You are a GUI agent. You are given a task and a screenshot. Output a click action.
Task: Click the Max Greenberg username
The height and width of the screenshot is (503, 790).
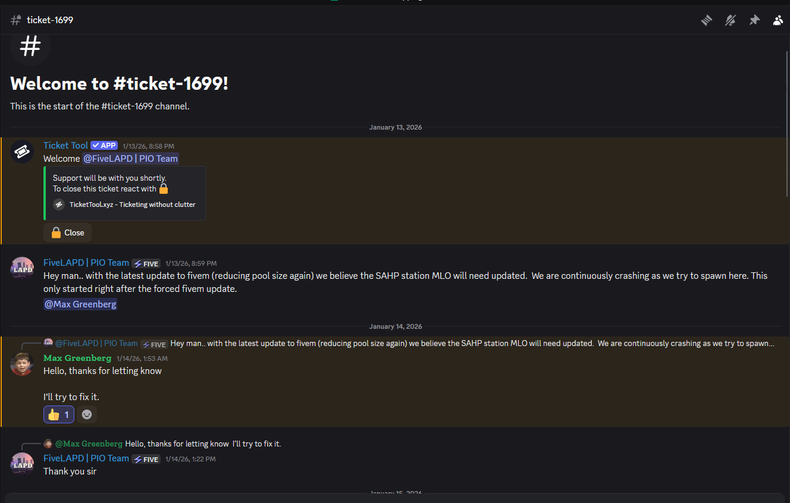(x=77, y=358)
